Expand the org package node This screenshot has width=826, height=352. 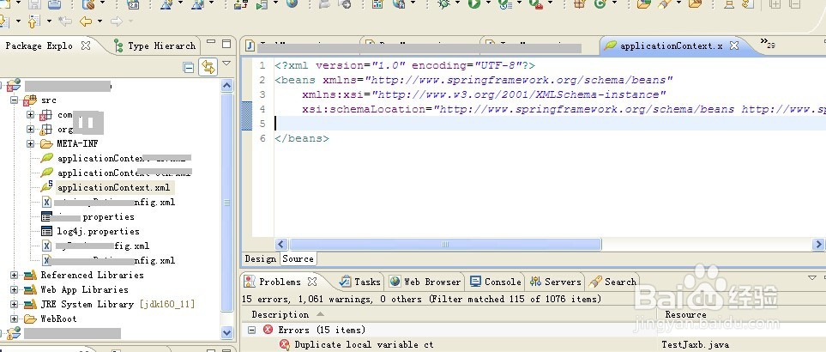click(x=30, y=129)
